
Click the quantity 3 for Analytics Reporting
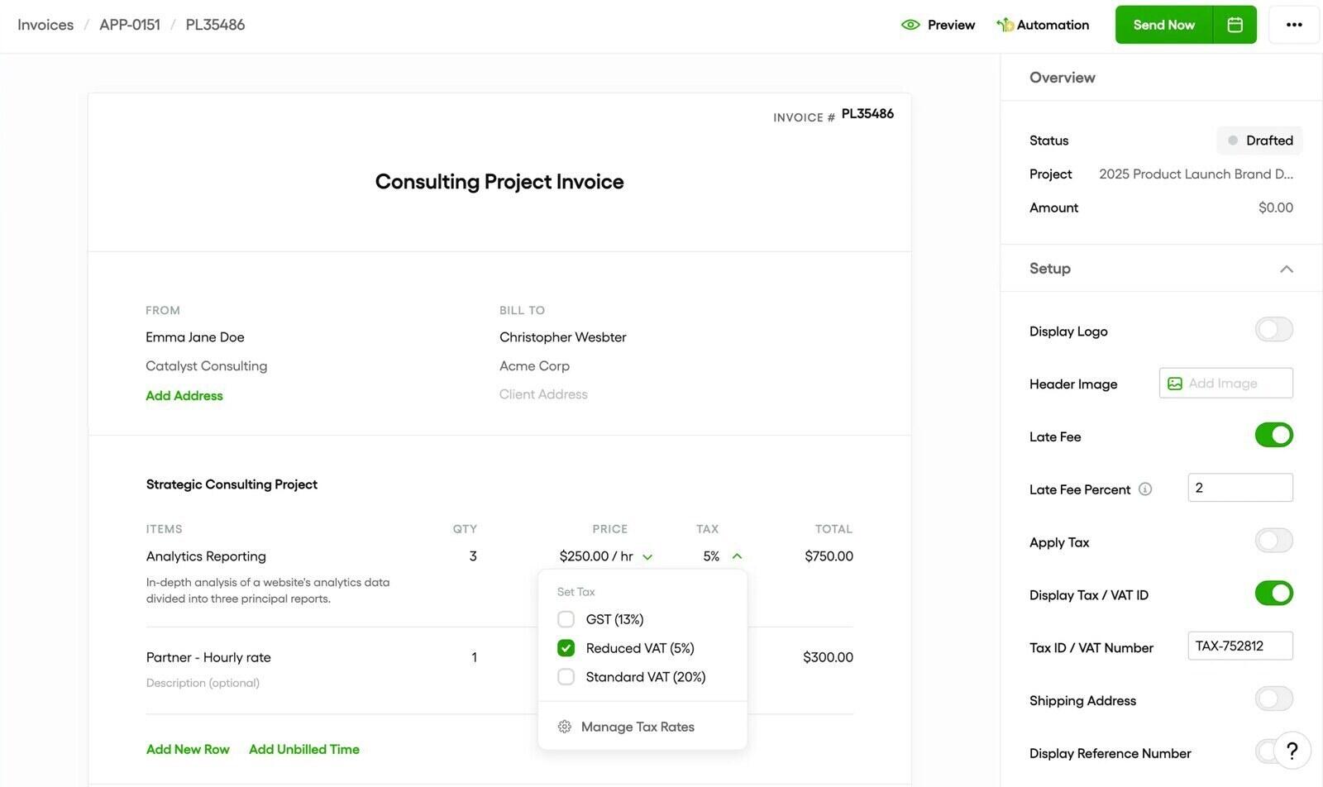(473, 556)
